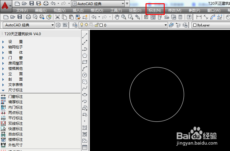Select the Spline draw tool

coord(85,88)
